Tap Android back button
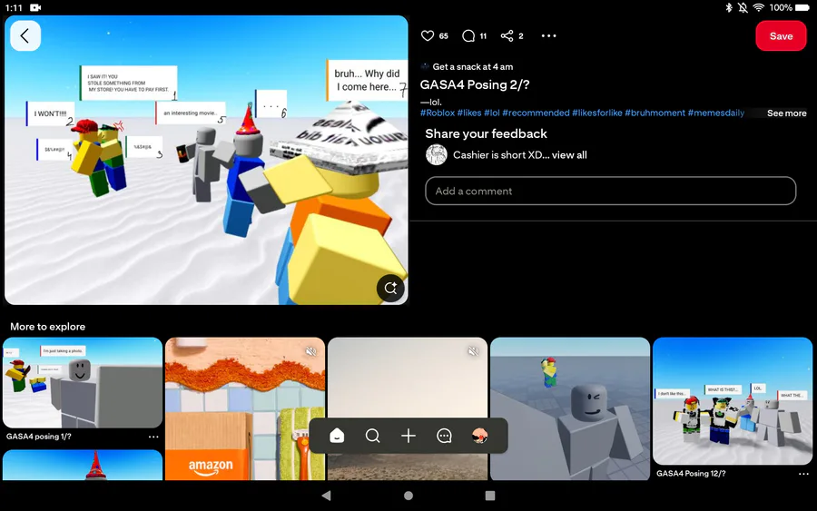This screenshot has height=511, width=817. (326, 496)
